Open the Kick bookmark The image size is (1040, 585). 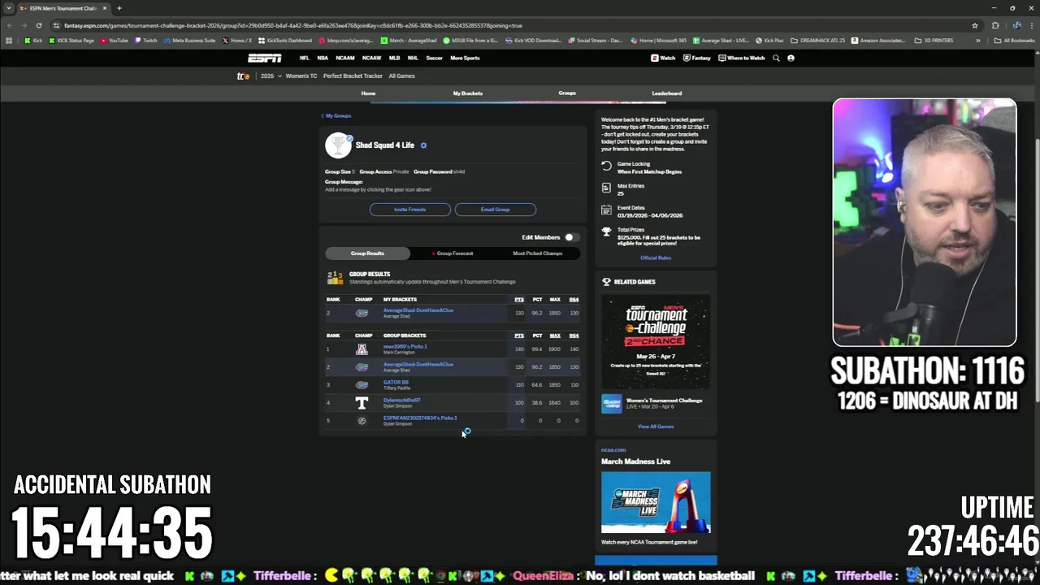click(33, 41)
